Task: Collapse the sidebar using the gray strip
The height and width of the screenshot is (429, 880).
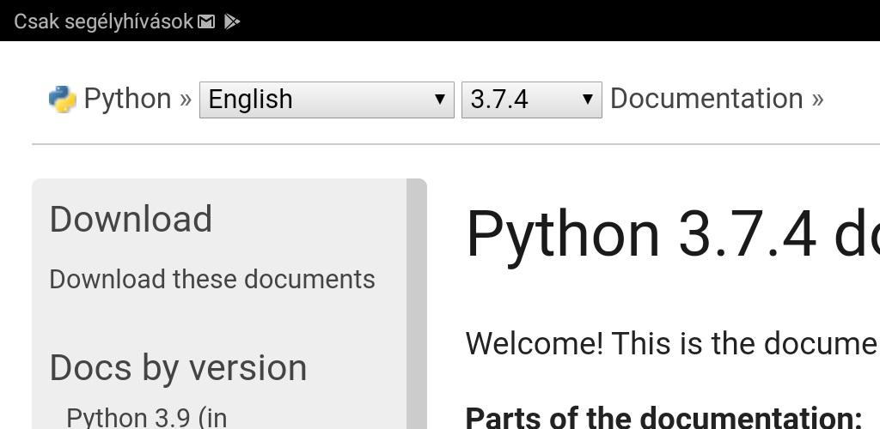Action: (417, 304)
